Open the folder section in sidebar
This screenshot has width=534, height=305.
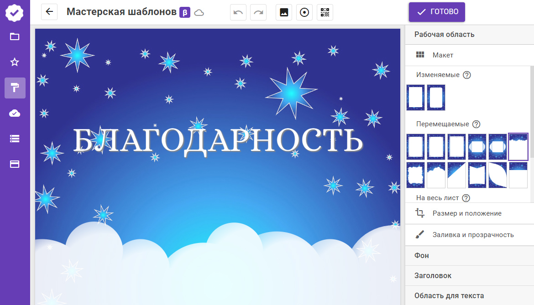15,36
